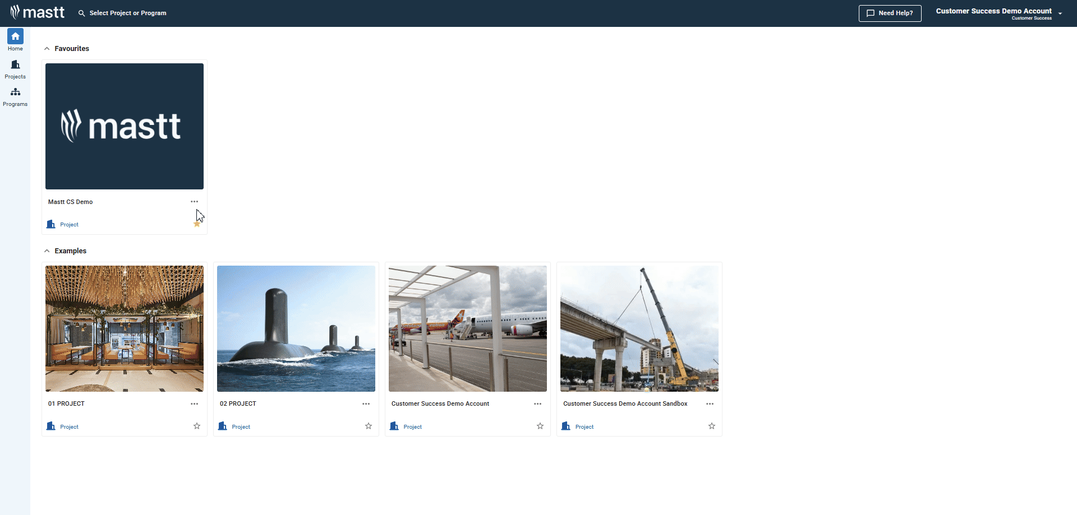Click project icon on 01 PROJECT card
Image resolution: width=1077 pixels, height=515 pixels.
(x=51, y=426)
